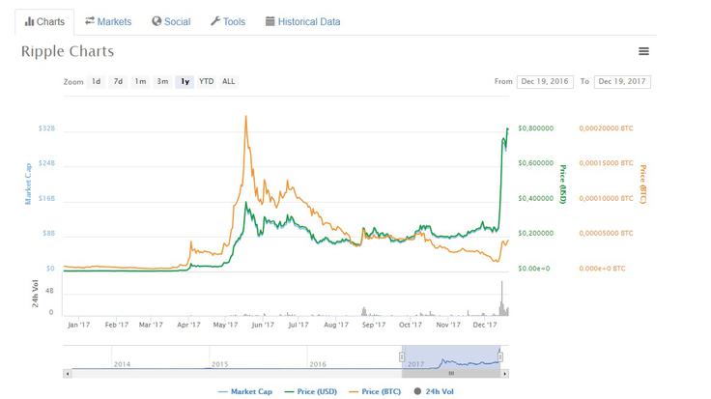Toggle the Price (USD) series in legend

point(311,391)
